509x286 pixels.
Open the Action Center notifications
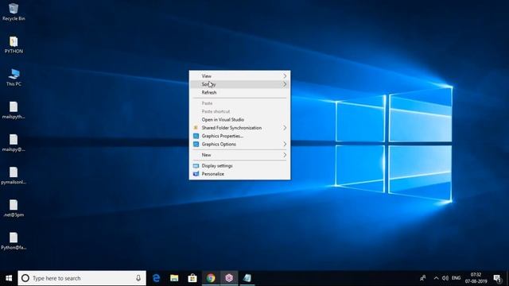[x=497, y=278]
